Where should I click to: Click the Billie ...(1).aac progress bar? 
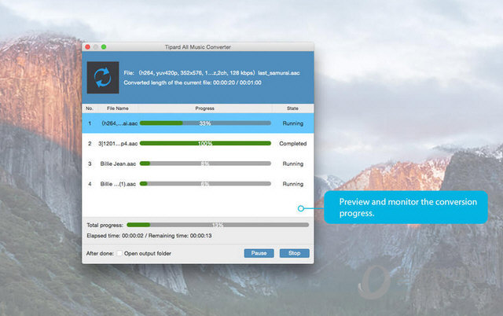tap(205, 184)
